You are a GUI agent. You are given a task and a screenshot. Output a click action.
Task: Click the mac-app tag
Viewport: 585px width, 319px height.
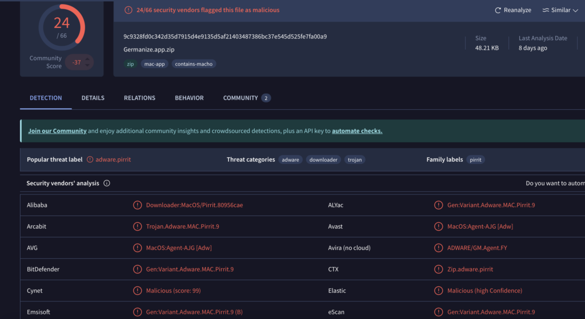point(154,64)
